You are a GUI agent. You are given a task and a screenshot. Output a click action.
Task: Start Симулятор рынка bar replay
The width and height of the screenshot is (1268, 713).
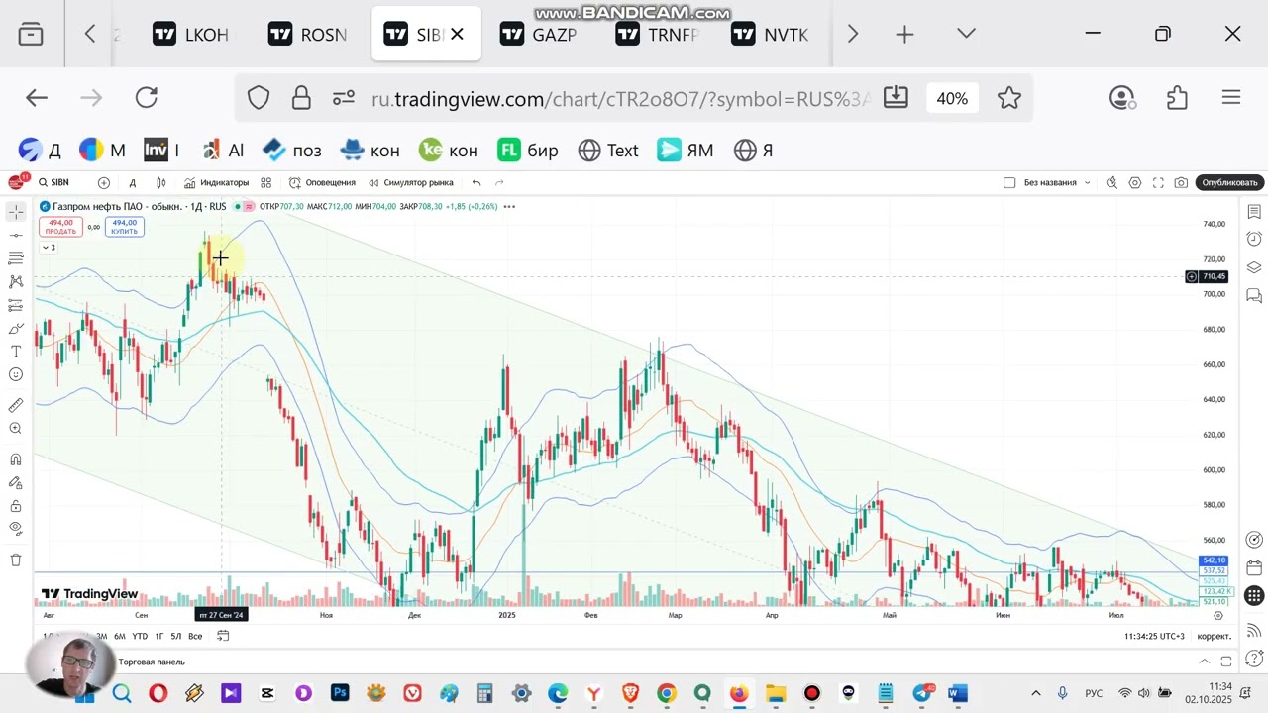coord(411,182)
